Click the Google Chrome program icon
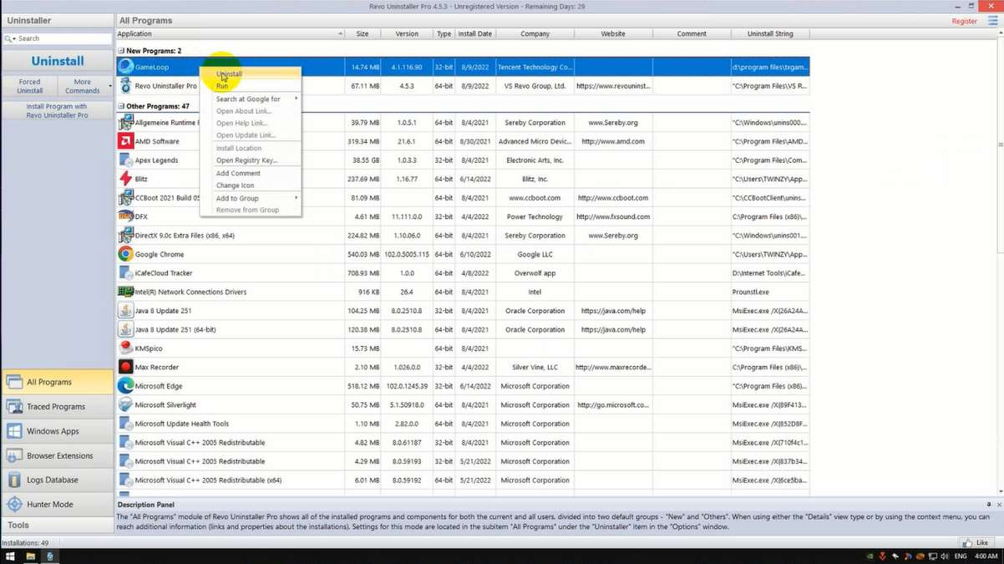1004x564 pixels. pos(125,254)
